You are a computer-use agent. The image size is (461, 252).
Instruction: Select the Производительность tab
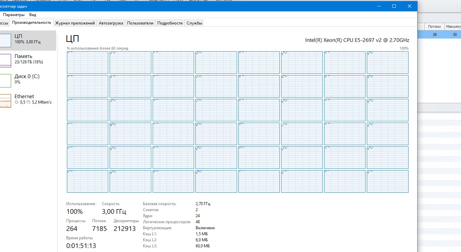(x=31, y=22)
